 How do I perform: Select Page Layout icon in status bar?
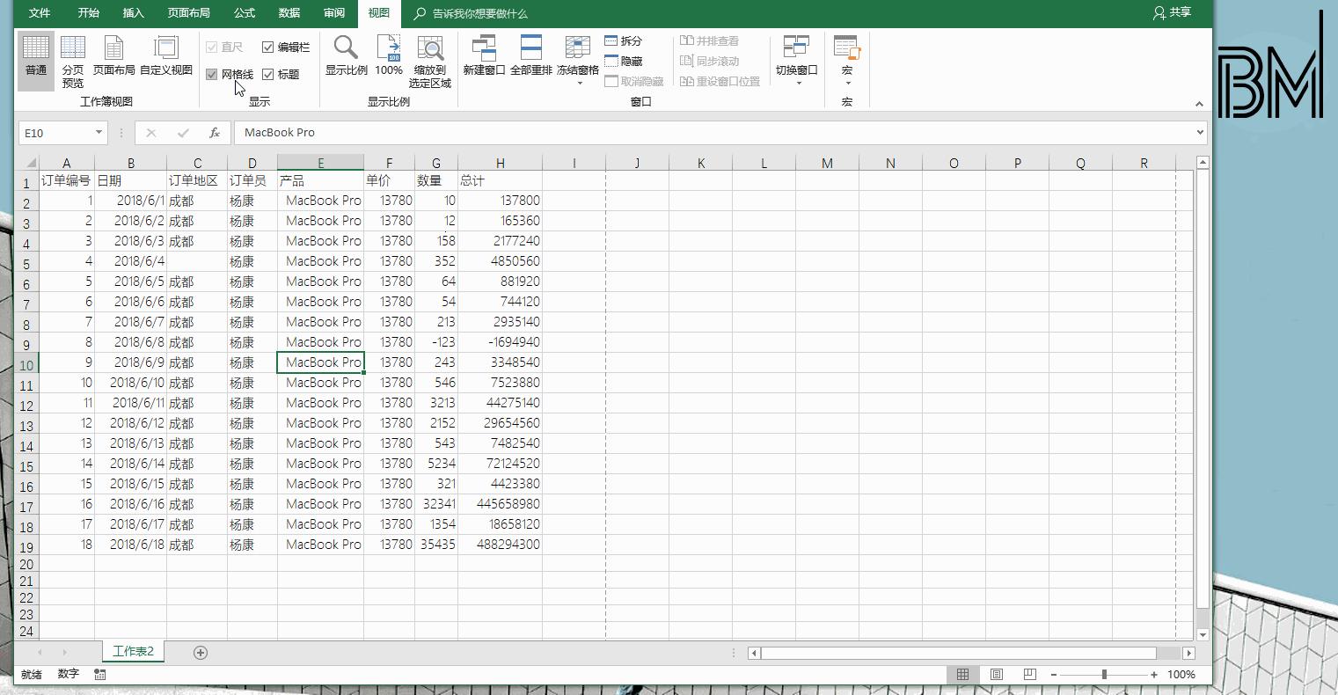996,674
